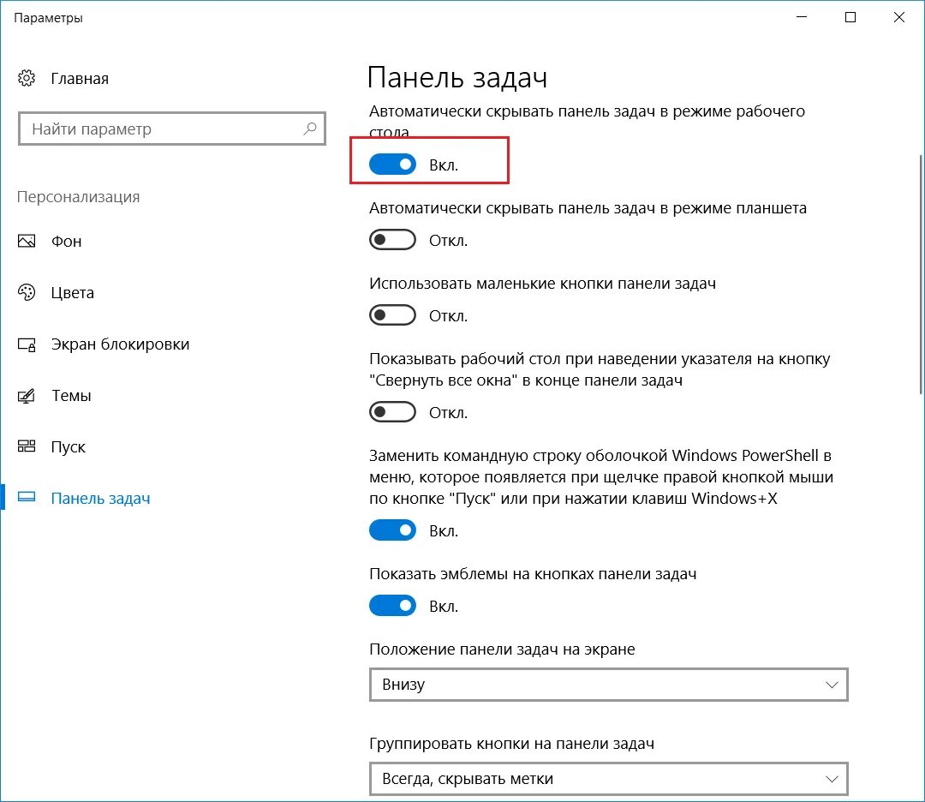The height and width of the screenshot is (802, 925).
Task: Open the Темы personalization page
Action: pos(71,396)
